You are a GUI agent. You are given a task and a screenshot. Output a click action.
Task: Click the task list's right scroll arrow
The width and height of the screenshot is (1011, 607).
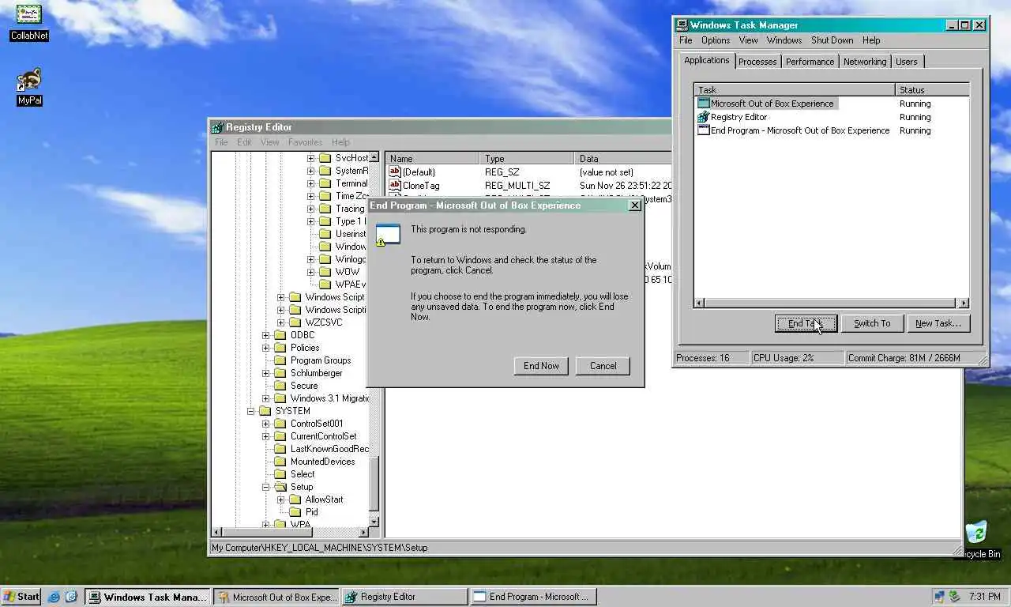(x=963, y=303)
